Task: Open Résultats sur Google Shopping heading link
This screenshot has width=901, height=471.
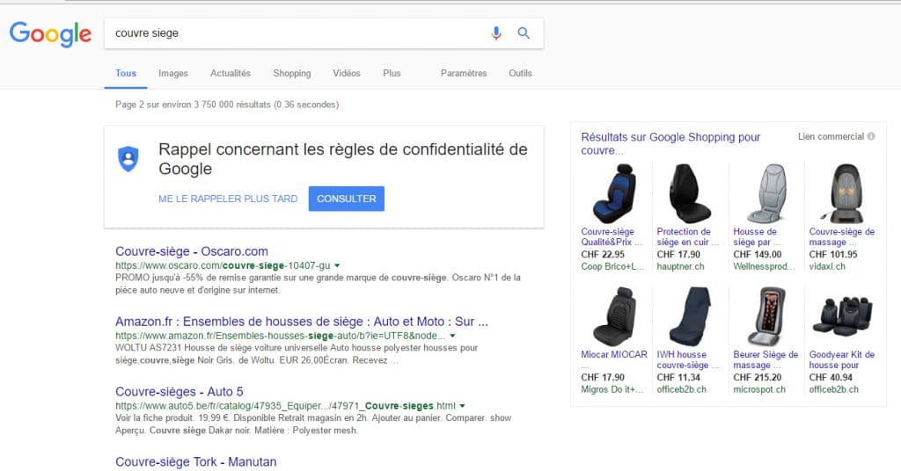Action: pos(670,143)
